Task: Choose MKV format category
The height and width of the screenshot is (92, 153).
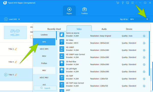Action: [x=44, y=70]
